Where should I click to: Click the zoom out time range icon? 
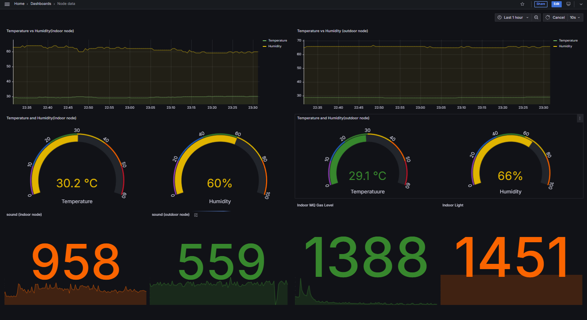[536, 18]
